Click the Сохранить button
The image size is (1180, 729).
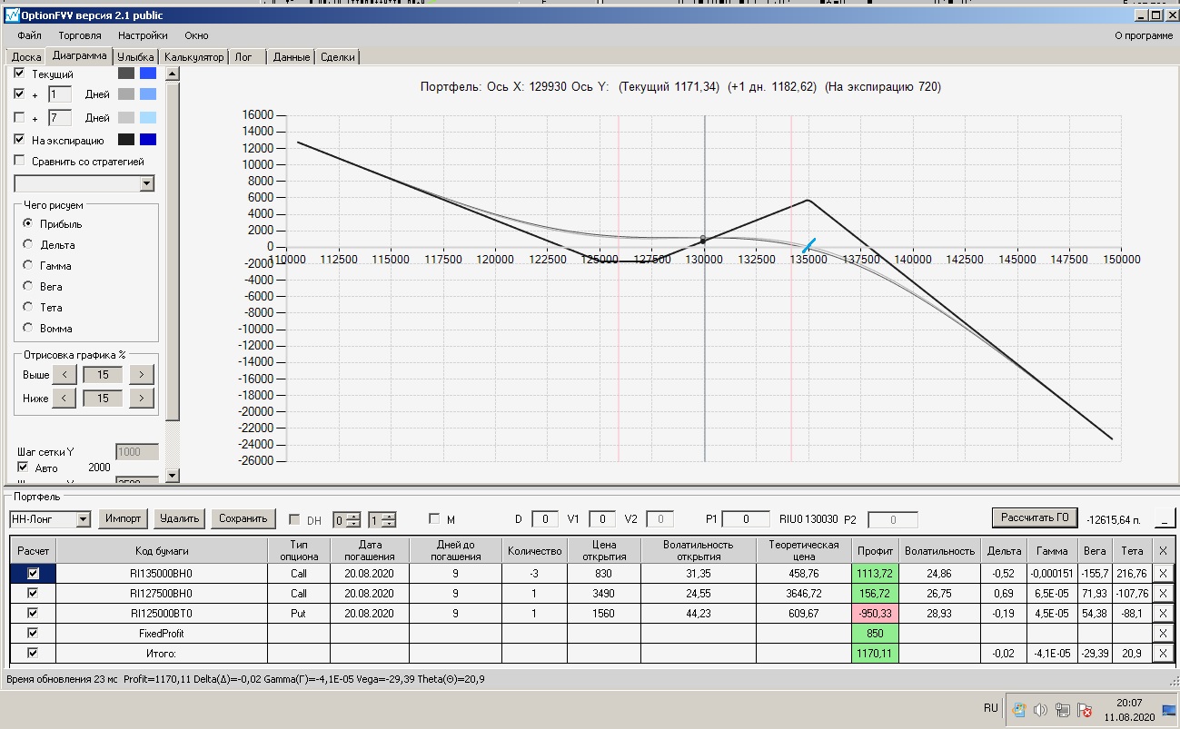243,518
